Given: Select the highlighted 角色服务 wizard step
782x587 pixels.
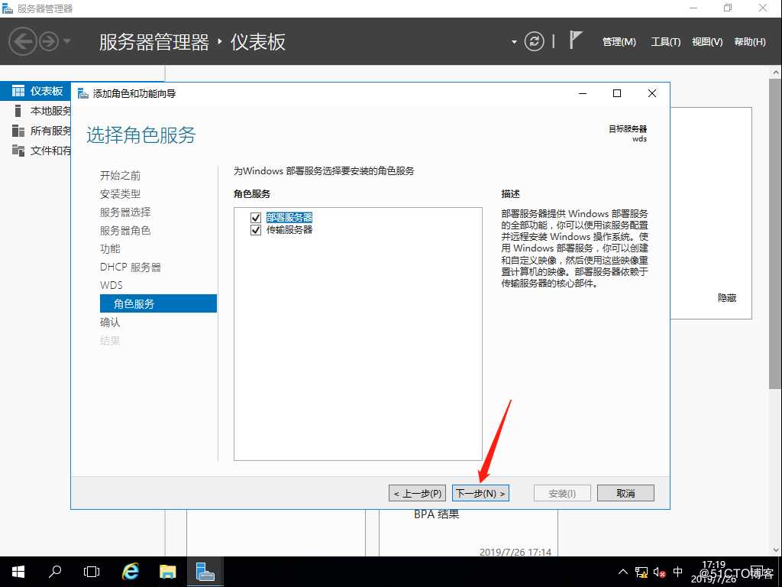Looking at the screenshot, I should coord(158,303).
